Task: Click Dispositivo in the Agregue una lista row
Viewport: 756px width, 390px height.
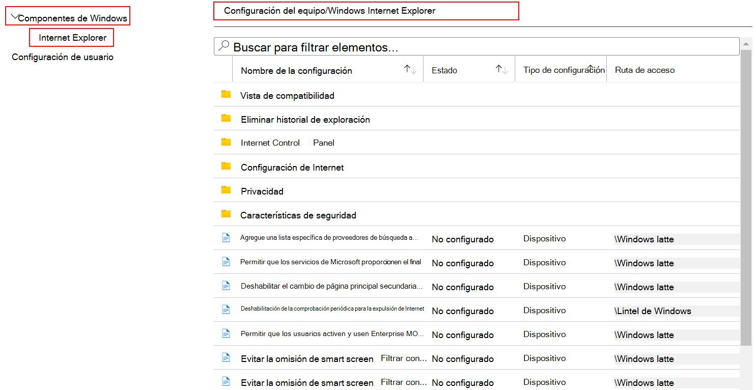Action: click(x=544, y=239)
